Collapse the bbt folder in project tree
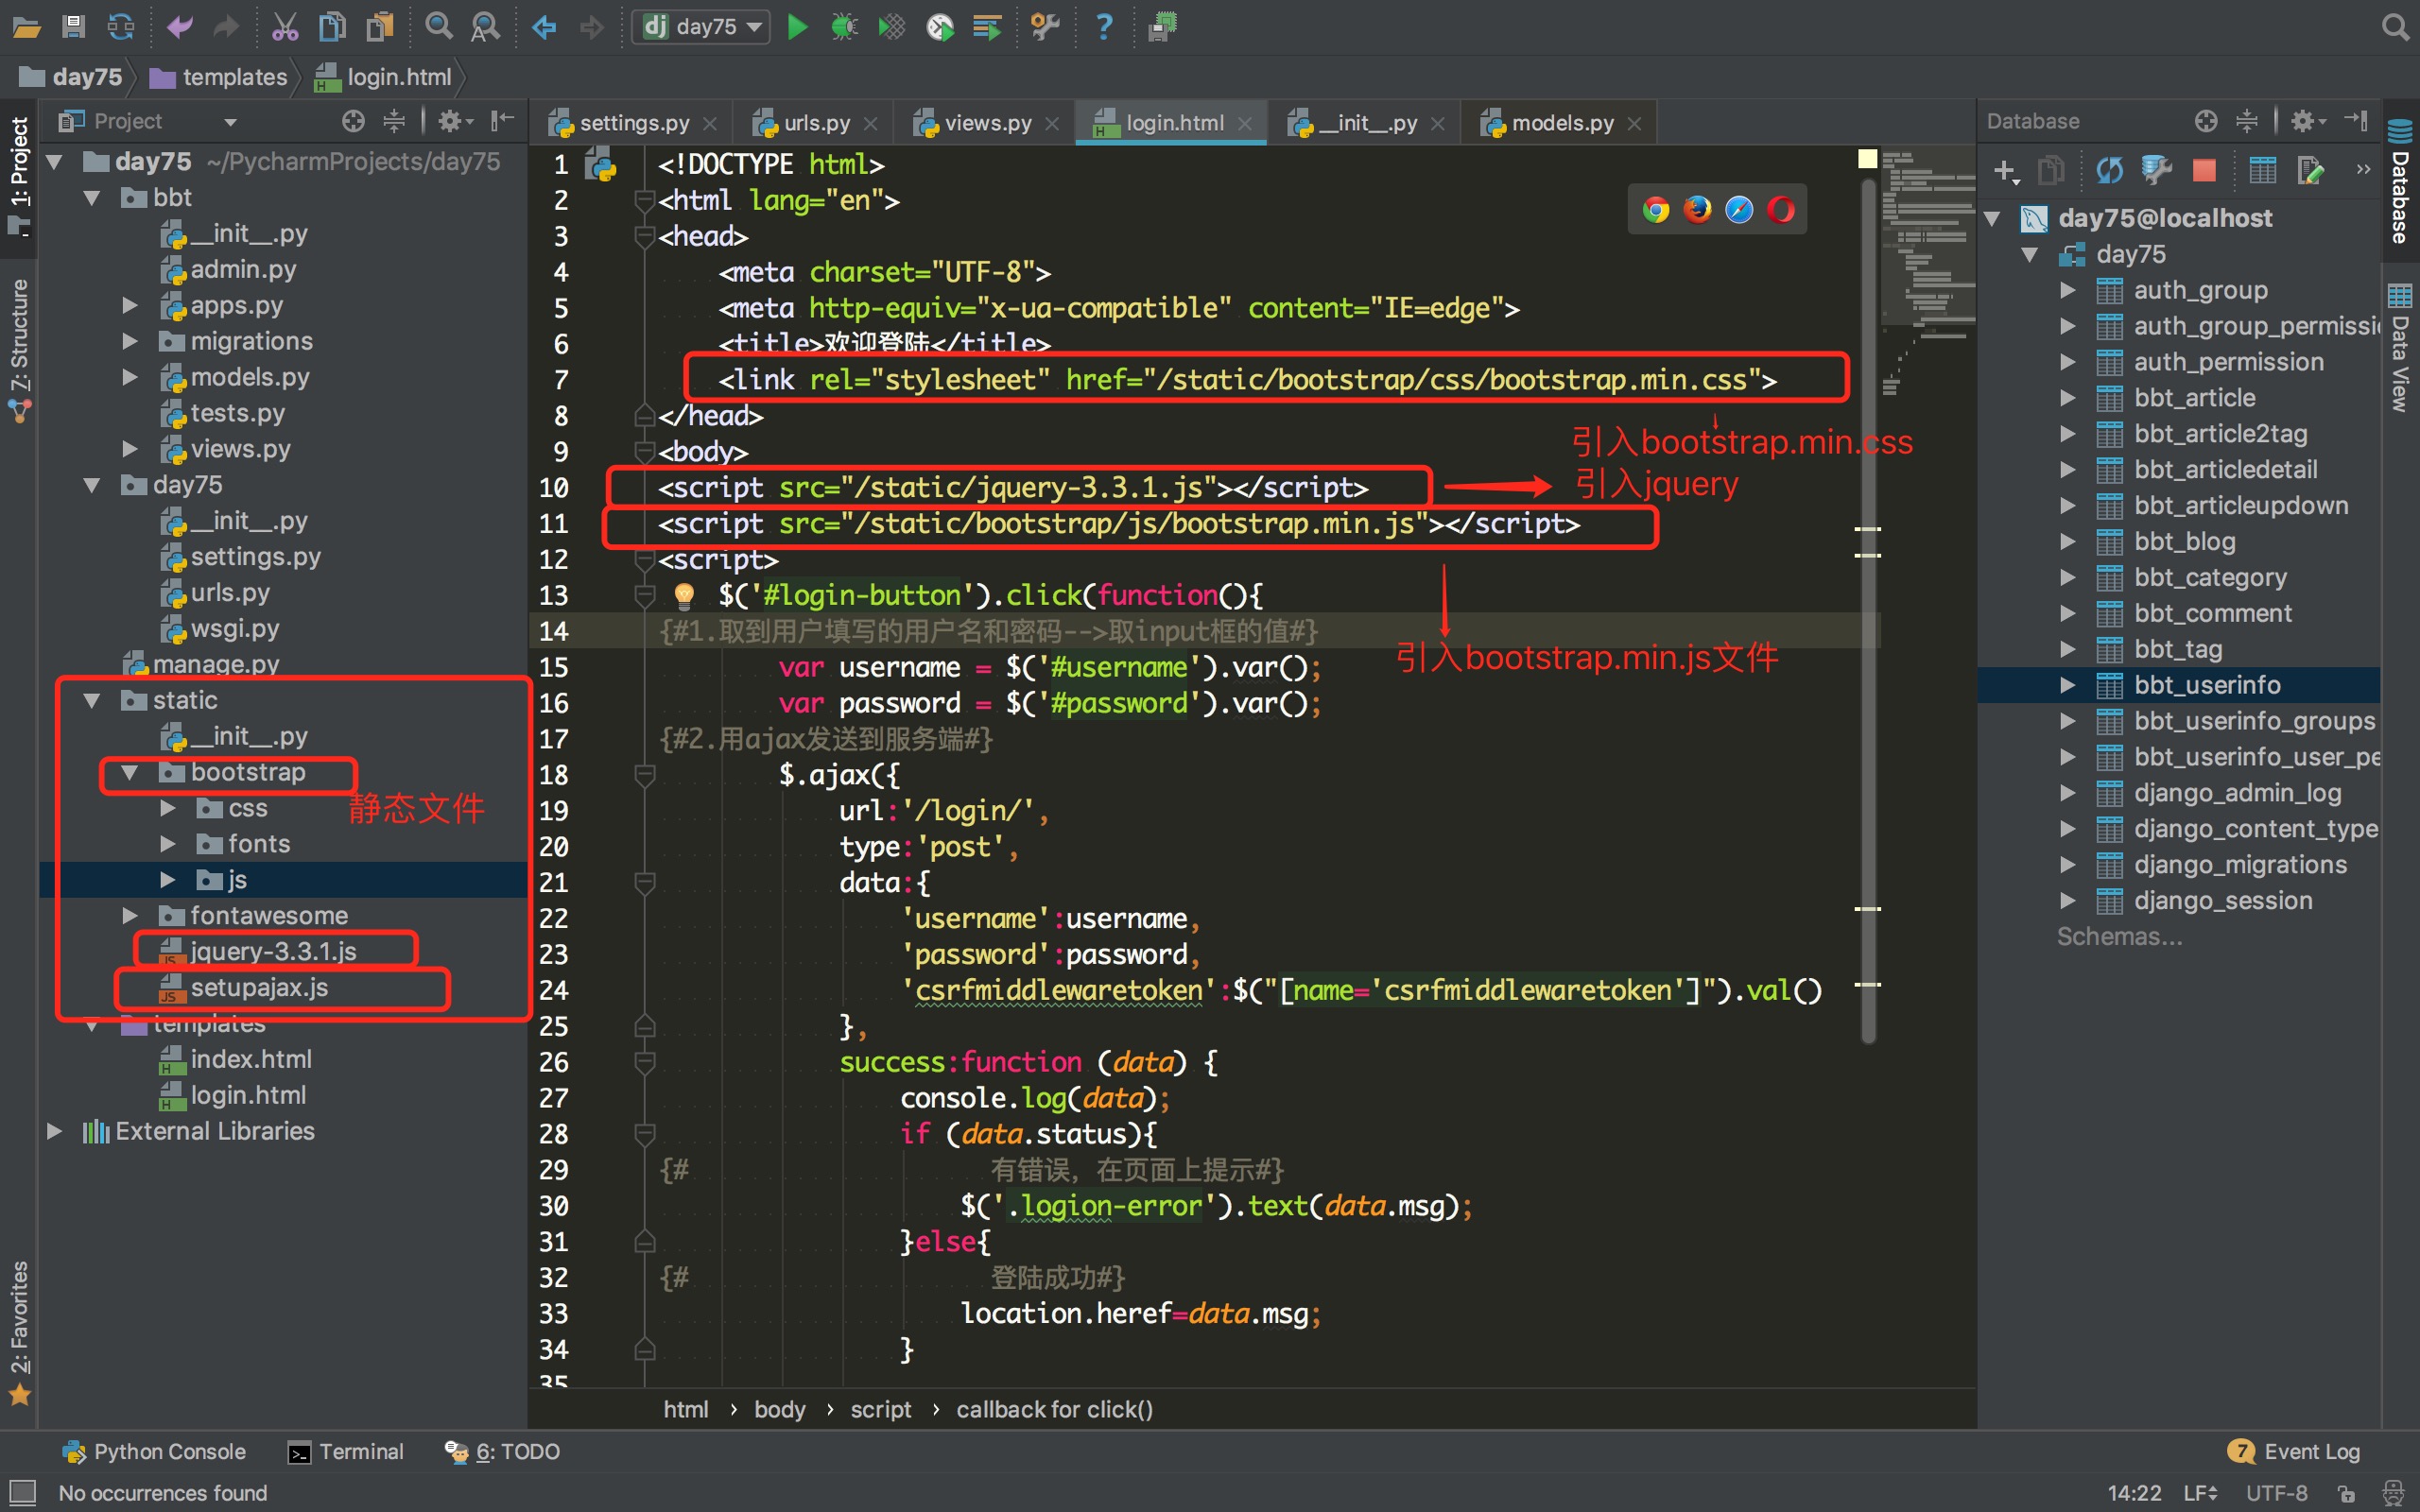Viewport: 2420px width, 1512px height. click(x=92, y=198)
